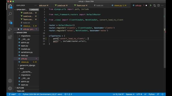Run Python file with play icon

click(x=151, y=5)
